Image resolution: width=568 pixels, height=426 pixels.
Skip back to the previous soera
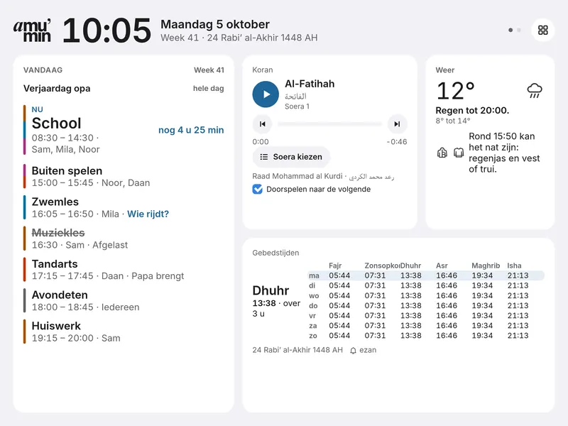point(262,124)
